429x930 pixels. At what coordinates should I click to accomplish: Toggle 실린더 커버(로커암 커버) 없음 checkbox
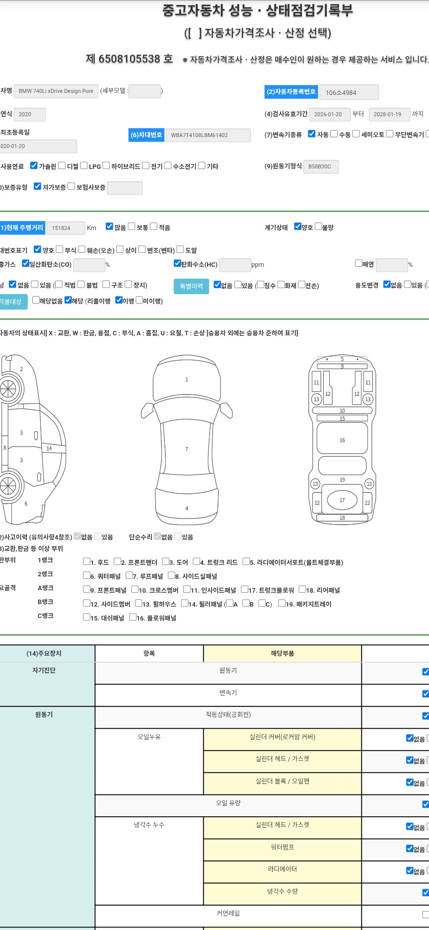click(410, 738)
